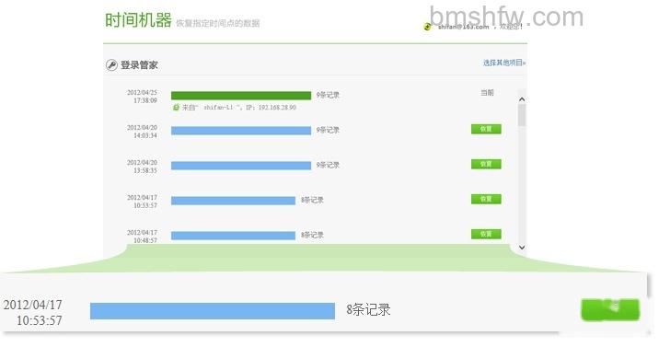Click the scrollbar down arrow

[x=522, y=248]
